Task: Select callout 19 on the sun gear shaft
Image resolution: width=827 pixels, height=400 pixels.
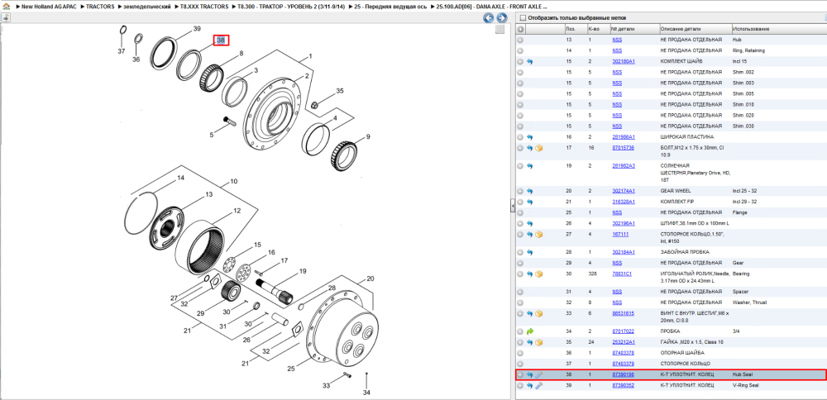Action: (303, 271)
